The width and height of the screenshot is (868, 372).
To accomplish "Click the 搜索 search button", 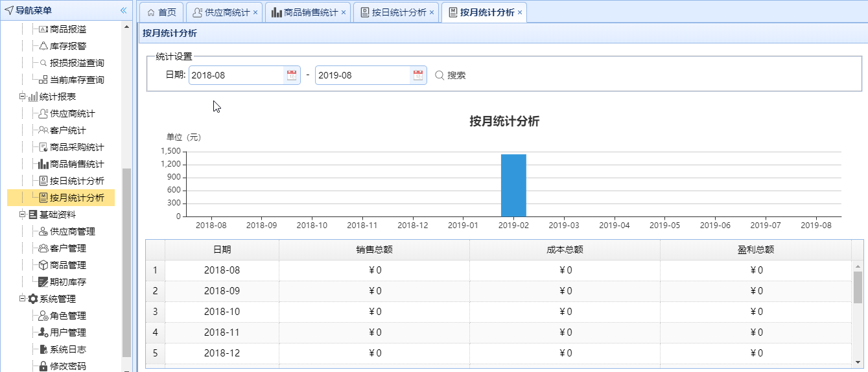I will 450,75.
